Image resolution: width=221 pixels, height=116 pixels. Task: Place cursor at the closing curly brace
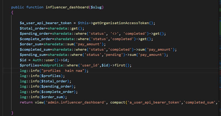click(x=12, y=113)
